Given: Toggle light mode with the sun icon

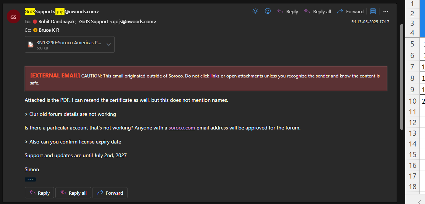Looking at the screenshot, I should (x=255, y=11).
